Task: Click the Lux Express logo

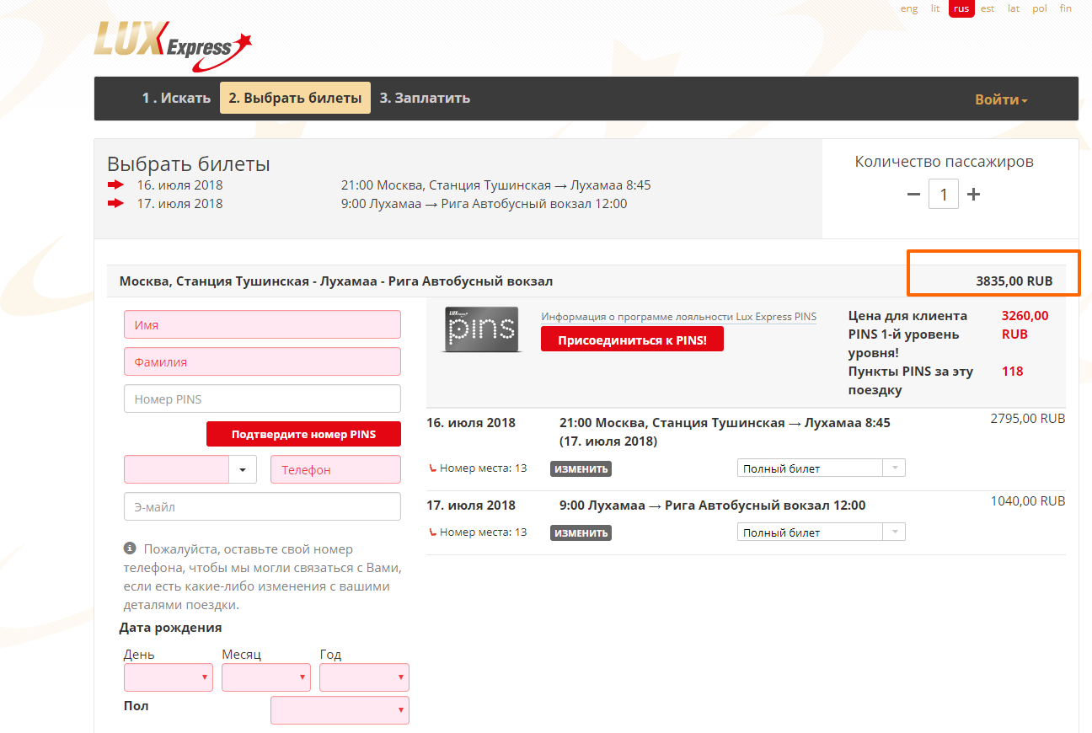Action: pyautogui.click(x=173, y=46)
